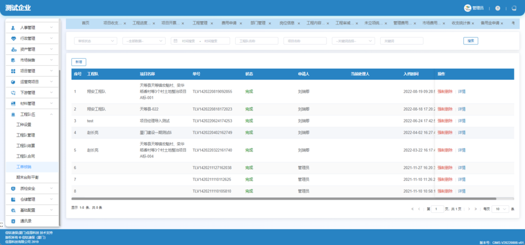Close the 工程管理 tab

click(x=212, y=23)
